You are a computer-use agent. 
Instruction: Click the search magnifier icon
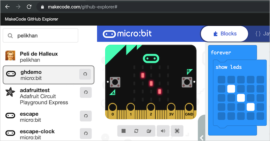click(x=10, y=36)
